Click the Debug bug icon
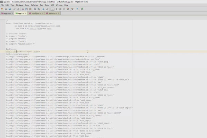Viewport: 207px width, 138px height. (60, 9)
